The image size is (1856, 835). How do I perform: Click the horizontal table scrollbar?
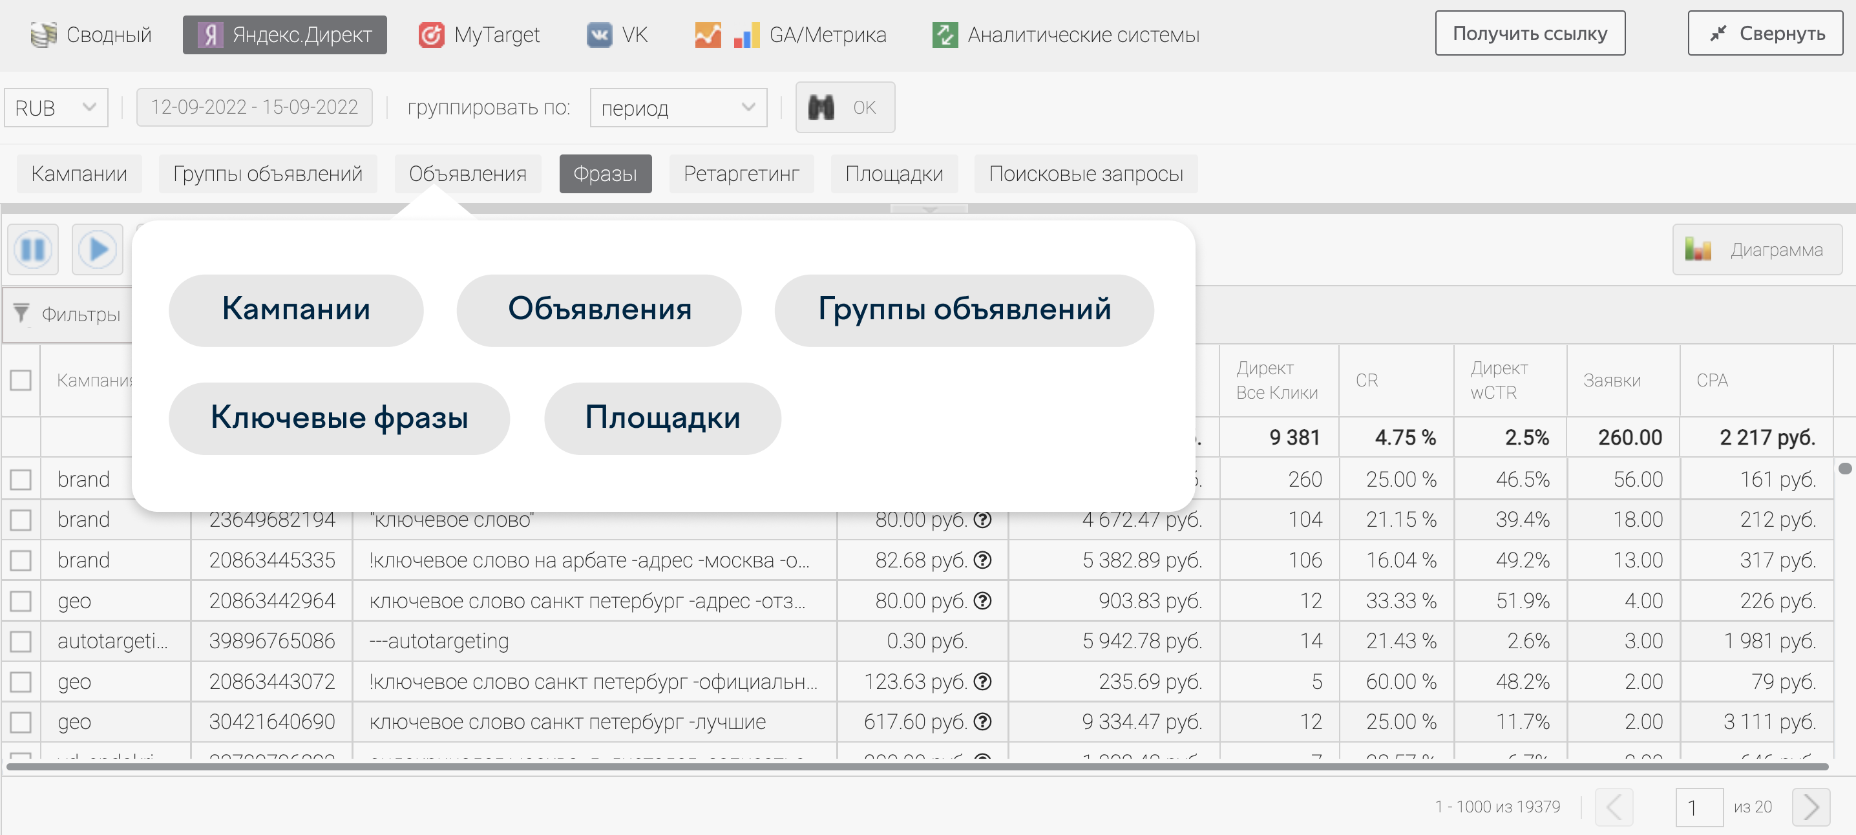point(916,767)
